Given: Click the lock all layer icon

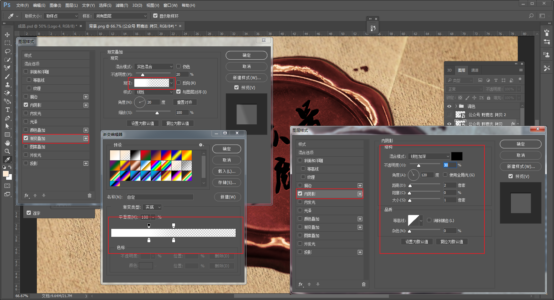Looking at the screenshot, I should tap(489, 98).
